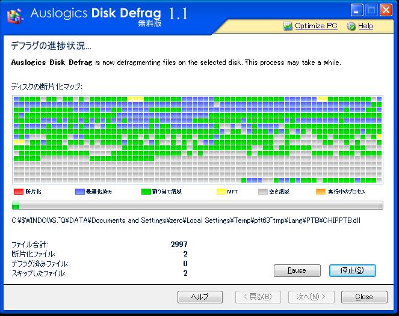Click the blue 最適化済み legend swatch
Screen dimensions: 399x316
tap(79, 192)
